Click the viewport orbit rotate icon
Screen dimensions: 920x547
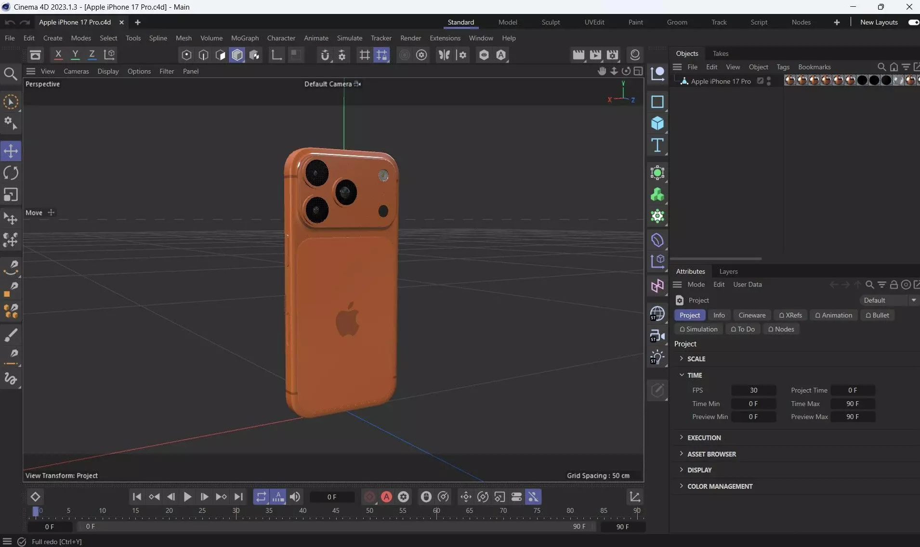coord(626,71)
